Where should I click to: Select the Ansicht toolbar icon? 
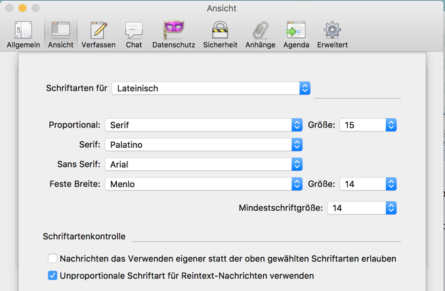(60, 34)
